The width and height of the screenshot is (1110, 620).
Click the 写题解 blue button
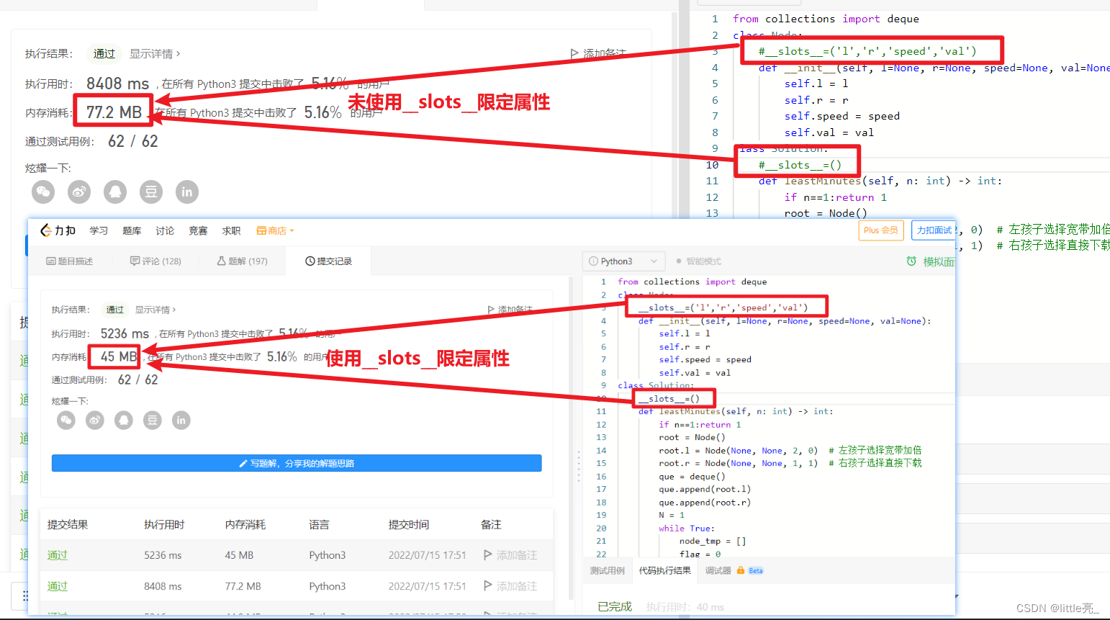coord(296,463)
